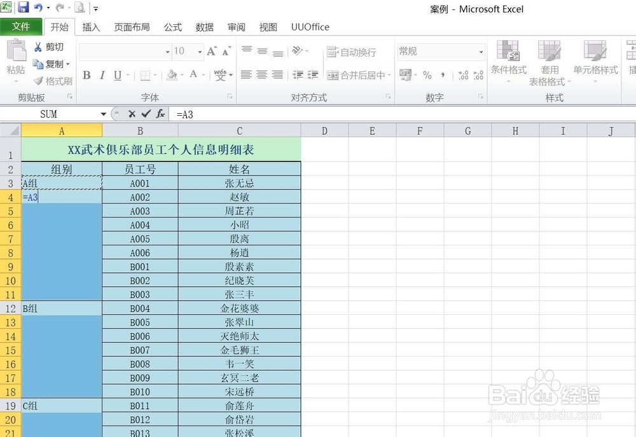Image resolution: width=636 pixels, height=437 pixels.
Task: Click the 复制 (Copy) icon
Action: pos(38,63)
